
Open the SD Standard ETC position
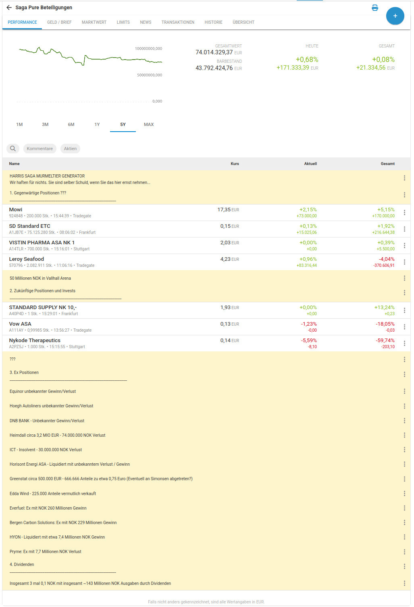(x=30, y=226)
